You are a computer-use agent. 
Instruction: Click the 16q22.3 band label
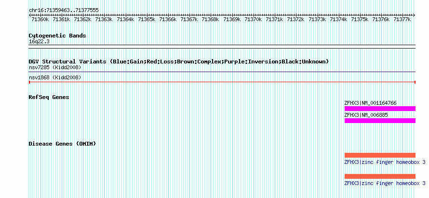click(39, 42)
